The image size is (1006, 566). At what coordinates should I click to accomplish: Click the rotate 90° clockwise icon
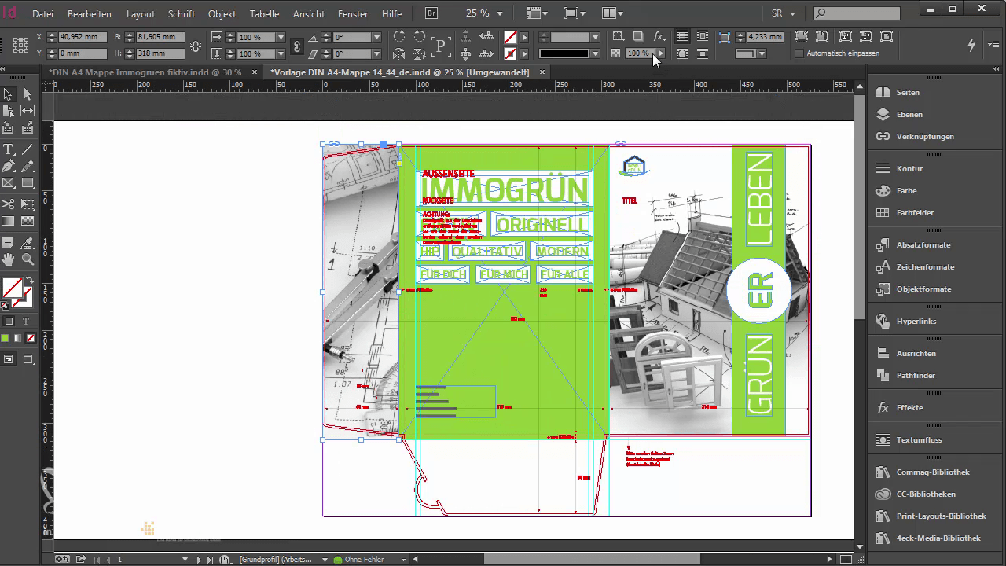399,37
